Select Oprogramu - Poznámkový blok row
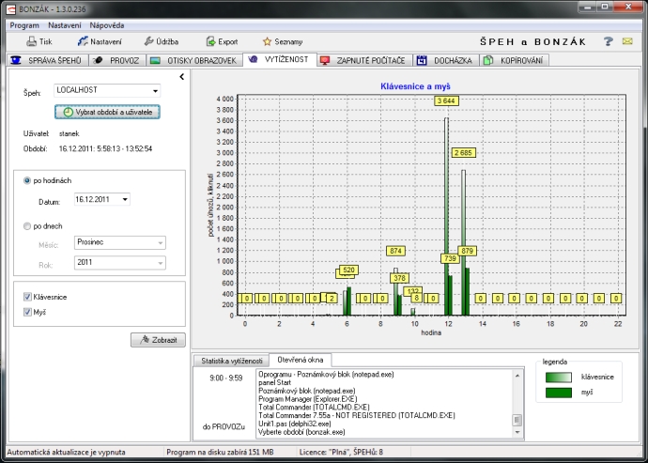The height and width of the screenshot is (463, 648). [326, 375]
